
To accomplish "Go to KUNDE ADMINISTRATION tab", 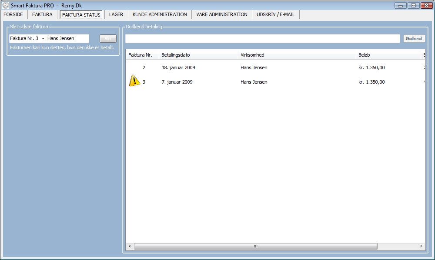I will [x=160, y=14].
